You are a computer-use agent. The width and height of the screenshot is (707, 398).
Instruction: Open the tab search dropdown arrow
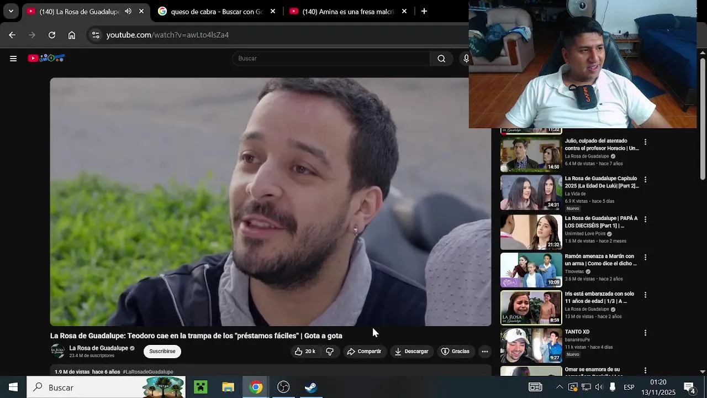pyautogui.click(x=10, y=11)
